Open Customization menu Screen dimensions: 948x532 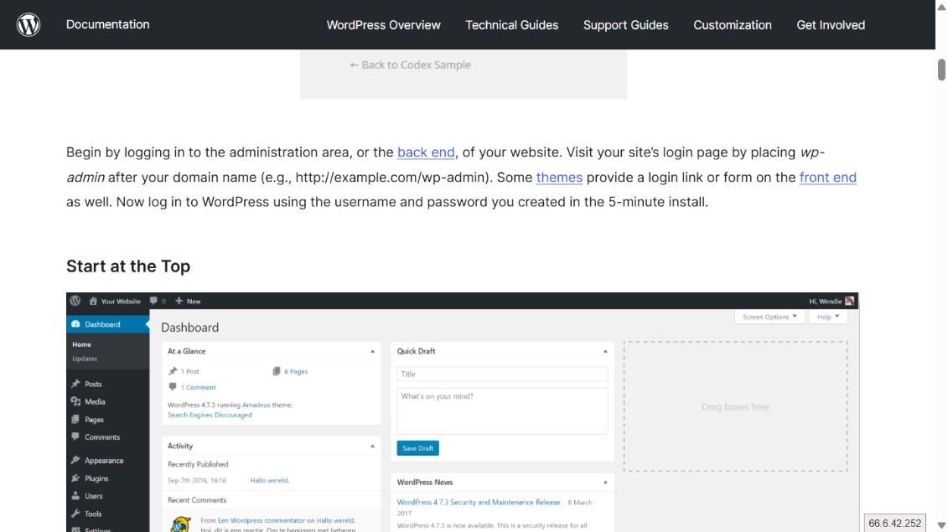click(732, 25)
